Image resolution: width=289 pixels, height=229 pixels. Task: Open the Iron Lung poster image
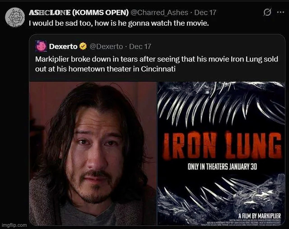[221, 153]
